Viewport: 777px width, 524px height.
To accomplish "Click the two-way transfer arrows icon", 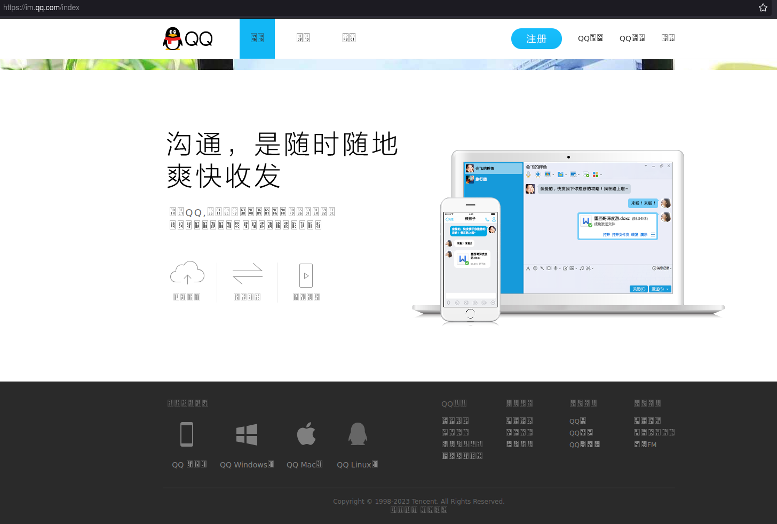I will 248,274.
